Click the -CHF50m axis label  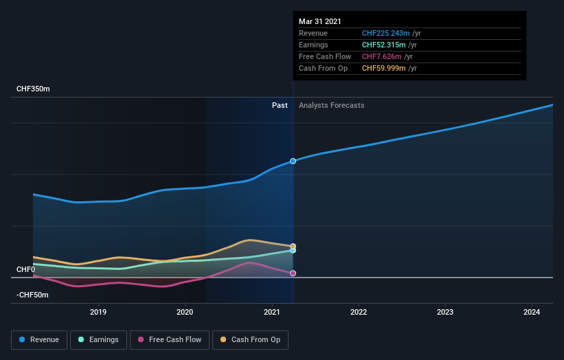click(x=32, y=295)
